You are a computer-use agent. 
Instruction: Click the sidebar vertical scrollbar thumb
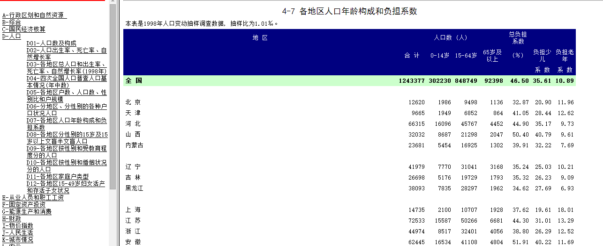(113, 97)
